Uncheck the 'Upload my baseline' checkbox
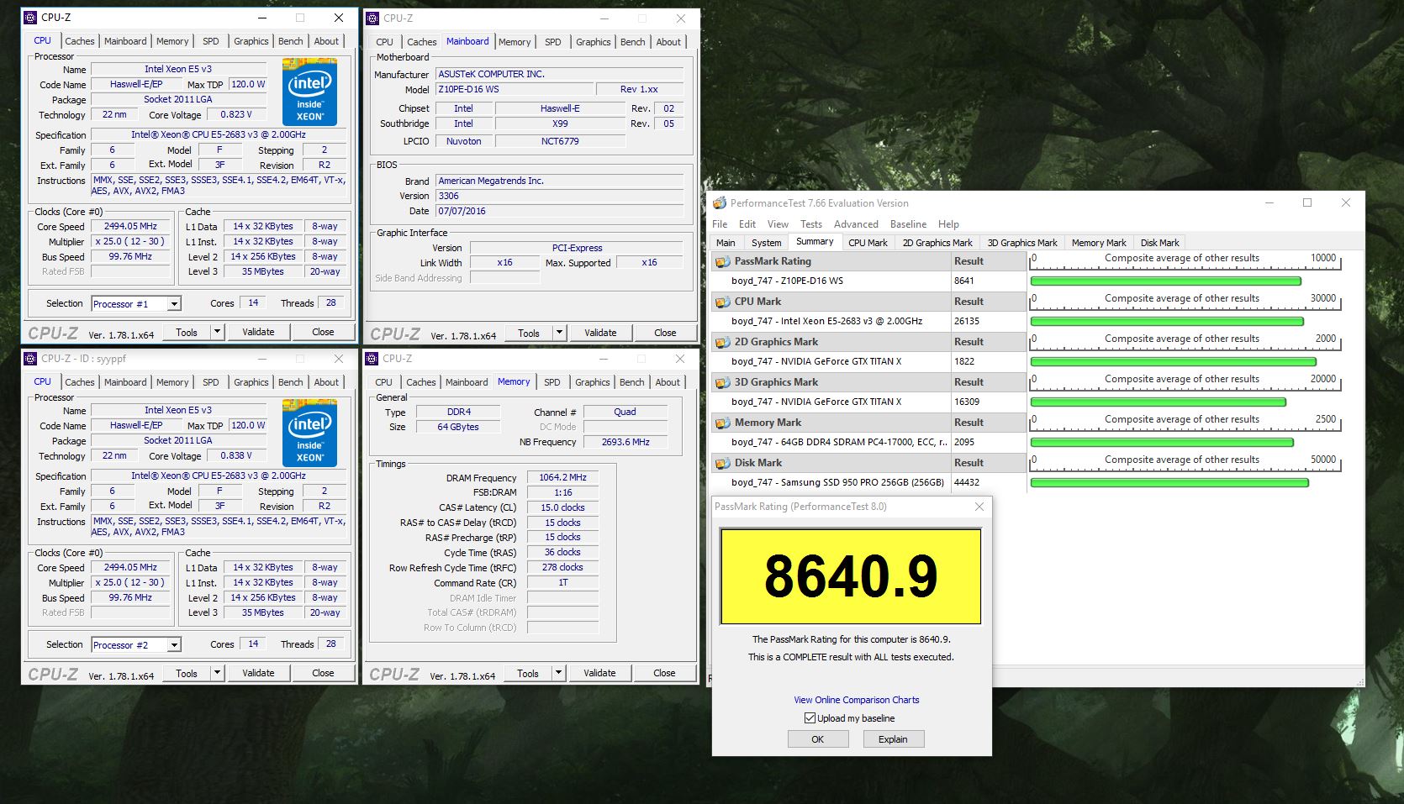 tap(810, 718)
